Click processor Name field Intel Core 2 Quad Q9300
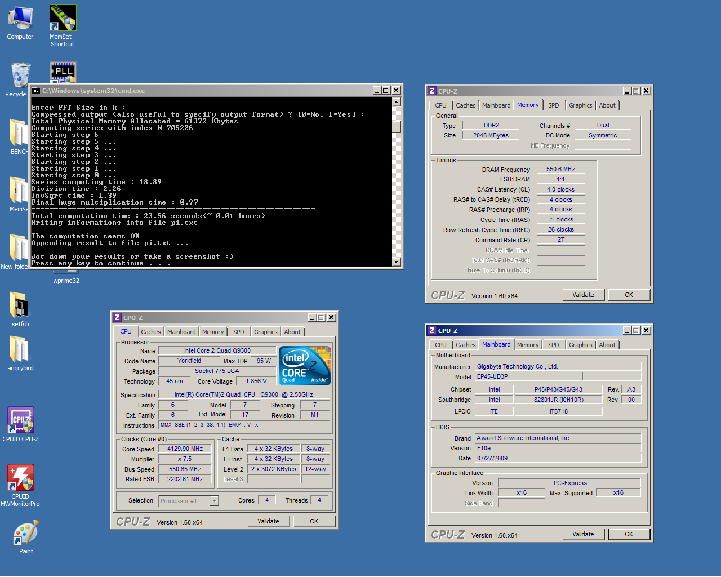The image size is (721, 577). 217,350
